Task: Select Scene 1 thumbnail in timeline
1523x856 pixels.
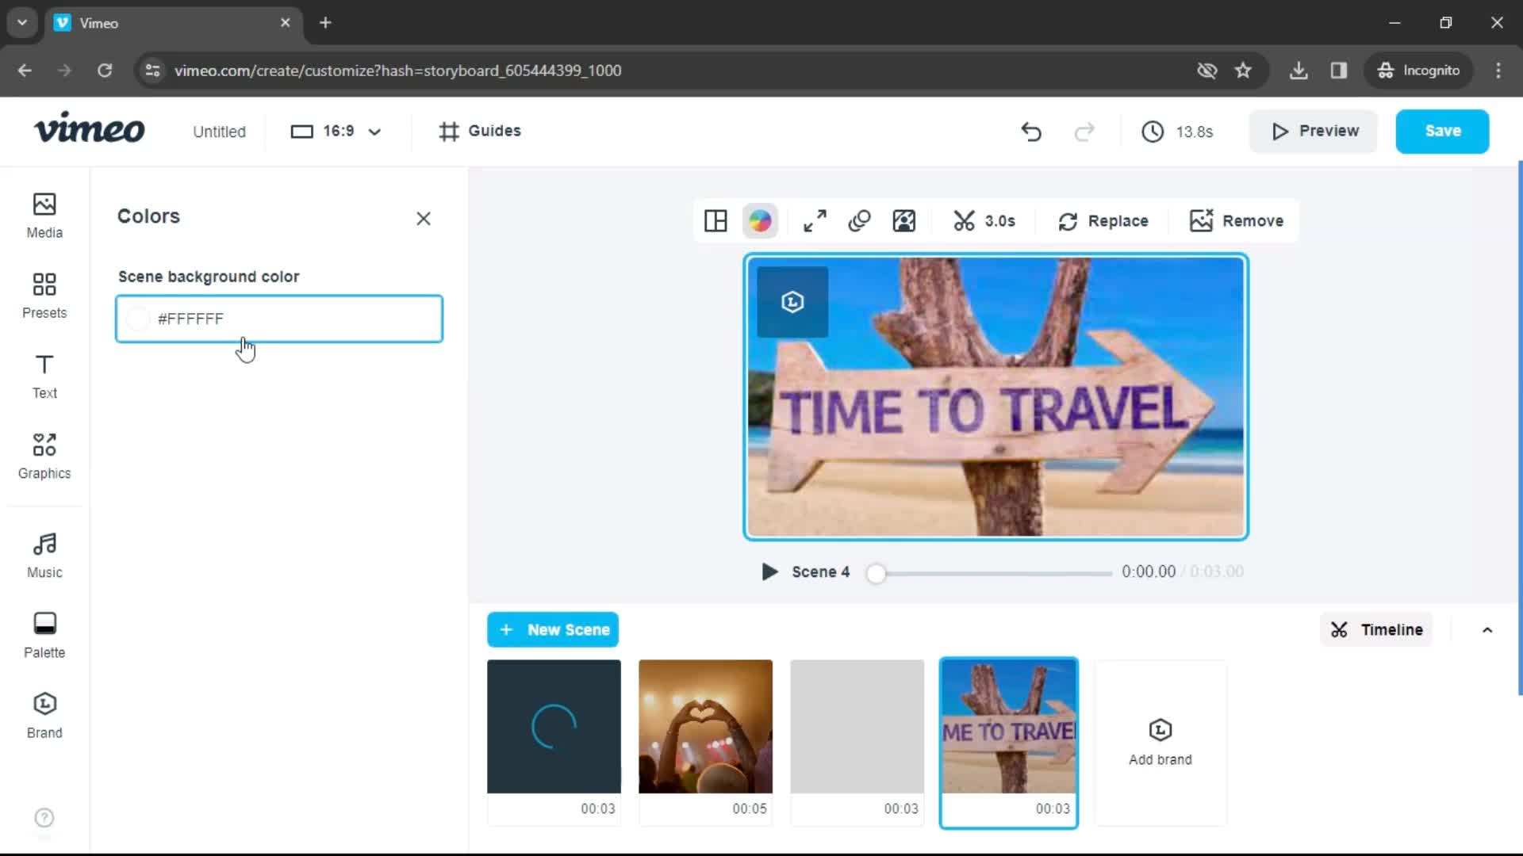Action: point(554,726)
